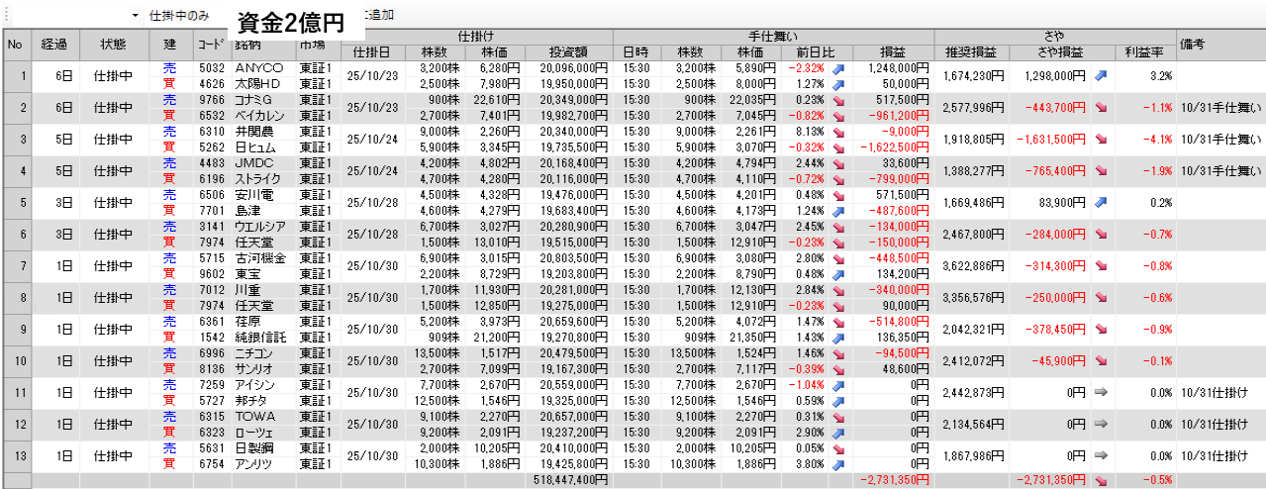1266x489 pixels.
Task: Select the 10/31手仕舞い note in row 2
Action: [x=1220, y=107]
